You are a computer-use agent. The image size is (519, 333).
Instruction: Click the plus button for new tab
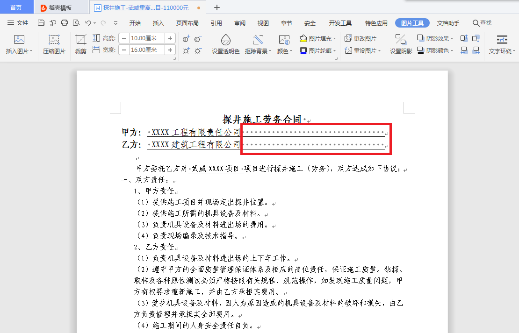click(217, 7)
